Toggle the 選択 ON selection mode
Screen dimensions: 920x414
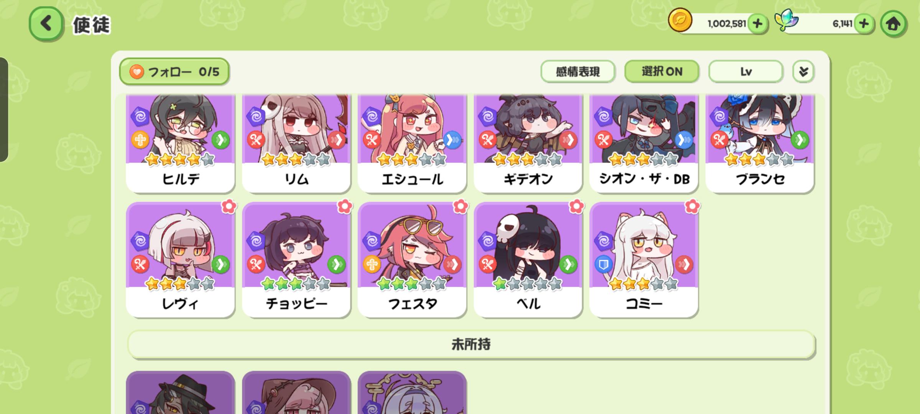point(662,72)
